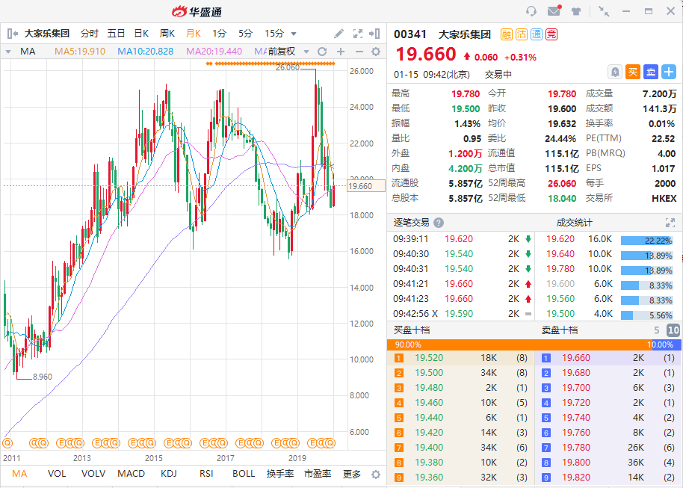Click the 竞 auction tag icon
This screenshot has height=488, width=683.
click(x=551, y=34)
